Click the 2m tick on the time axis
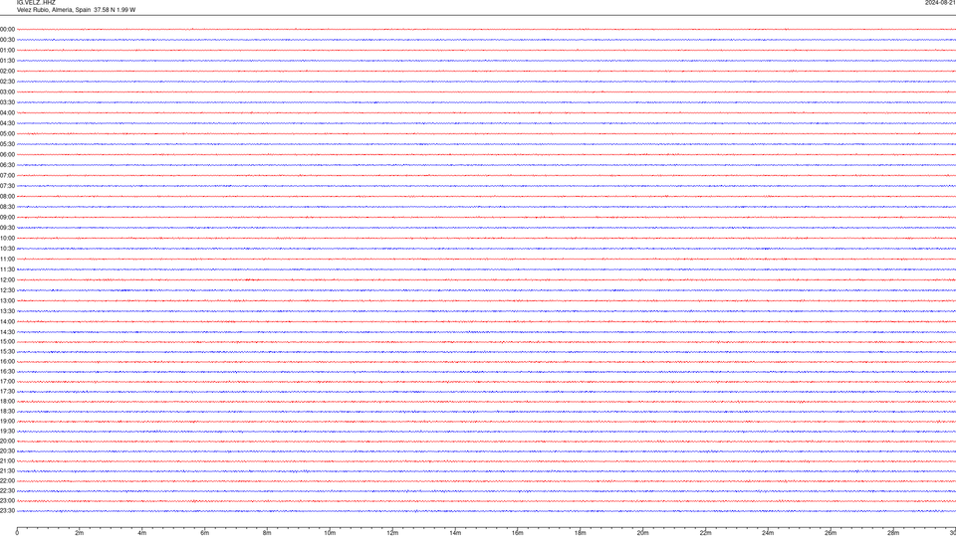 pyautogui.click(x=80, y=533)
